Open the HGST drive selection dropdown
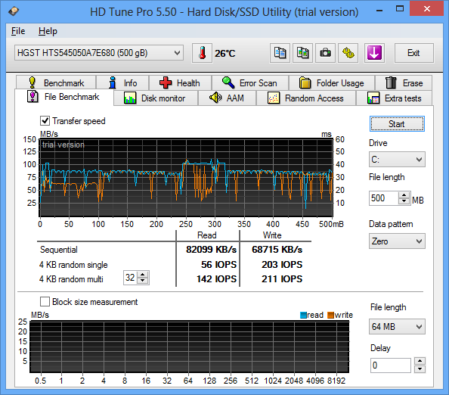 [99, 53]
